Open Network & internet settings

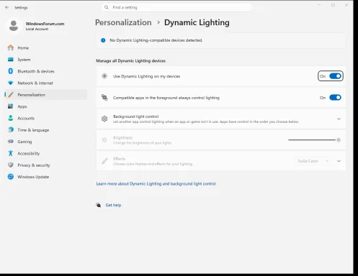coord(45,83)
